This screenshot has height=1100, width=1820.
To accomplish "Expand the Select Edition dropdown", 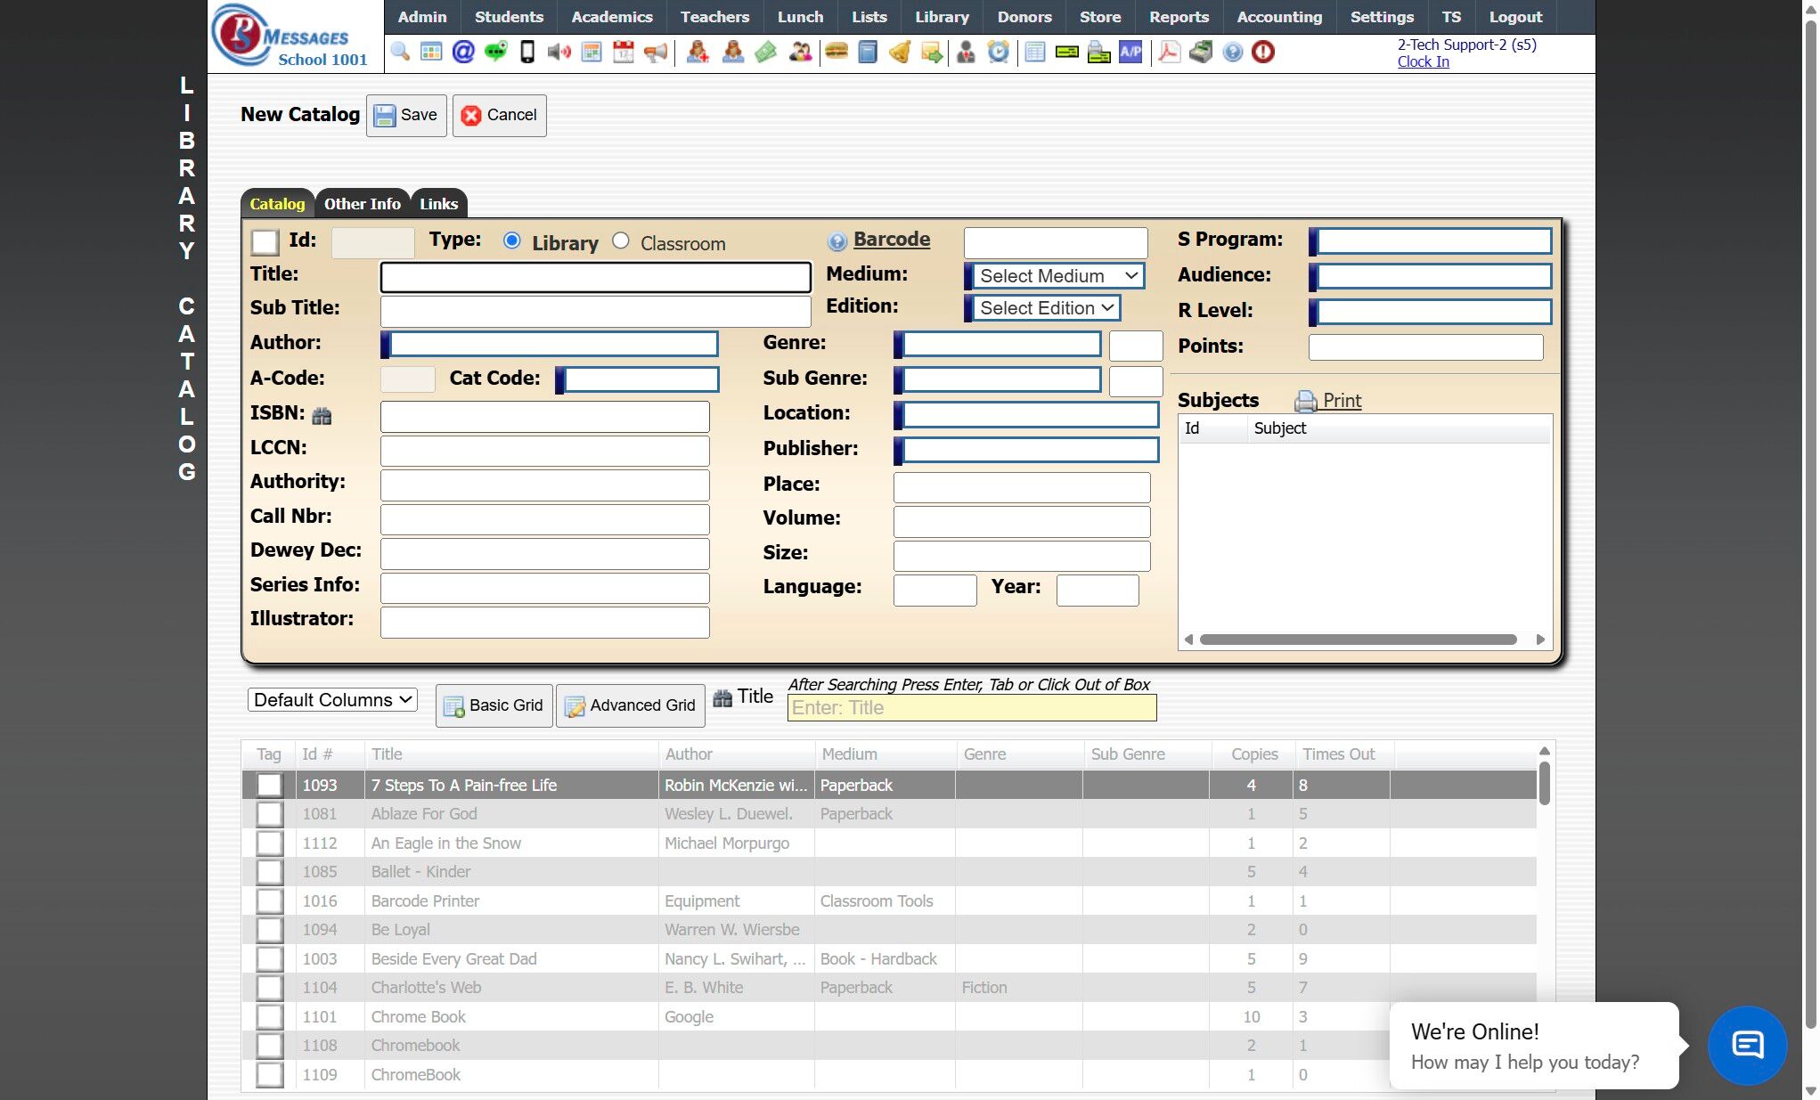I will coord(1045,308).
